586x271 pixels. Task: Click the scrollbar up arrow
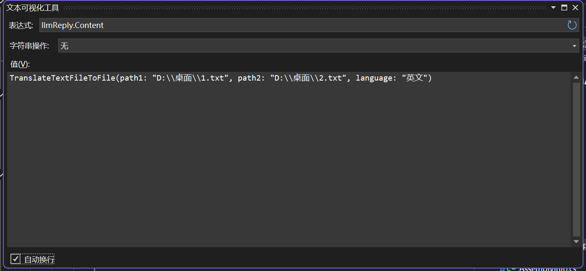(x=576, y=77)
